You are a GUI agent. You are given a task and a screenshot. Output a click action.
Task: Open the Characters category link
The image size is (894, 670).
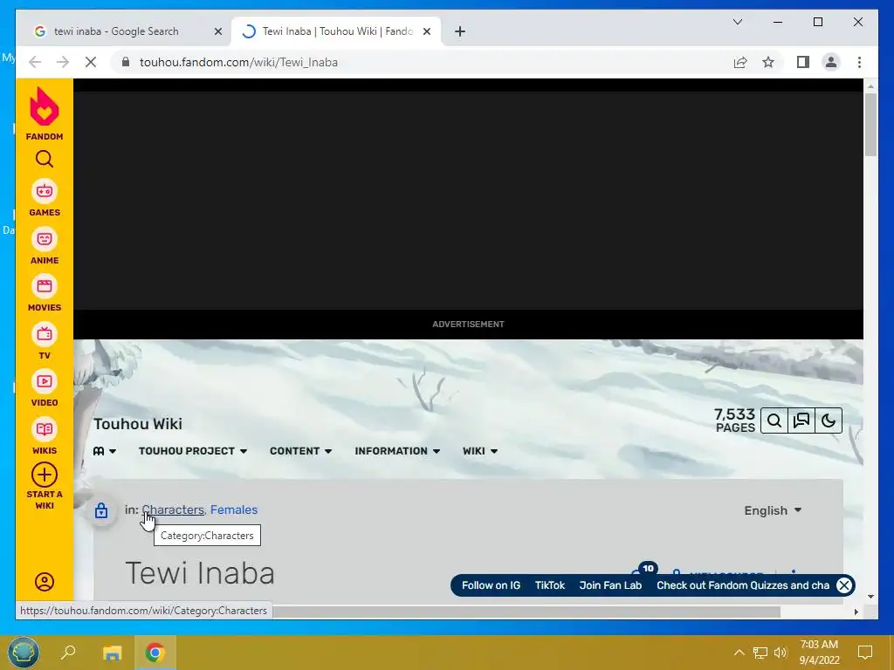(x=173, y=509)
